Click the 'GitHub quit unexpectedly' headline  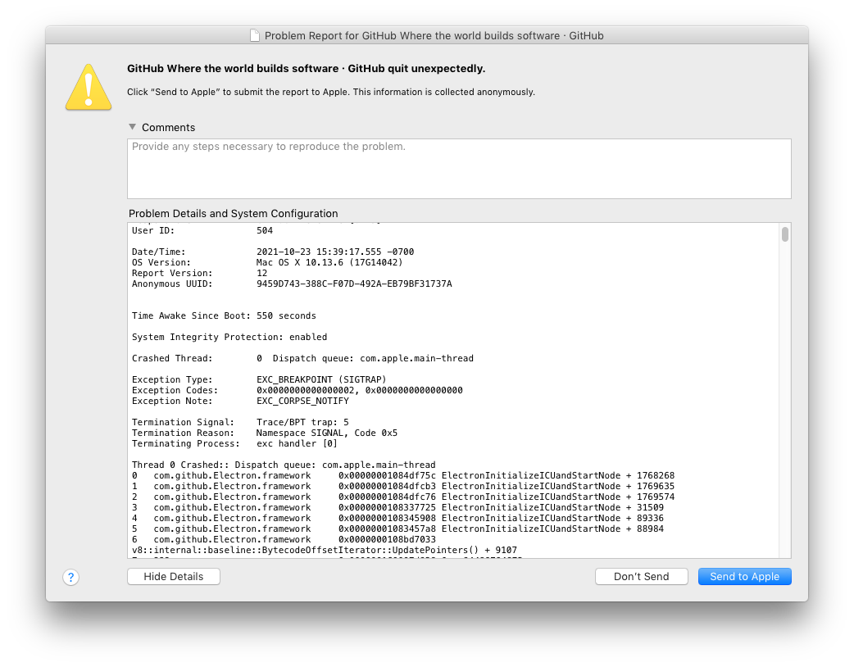pyautogui.click(x=306, y=69)
